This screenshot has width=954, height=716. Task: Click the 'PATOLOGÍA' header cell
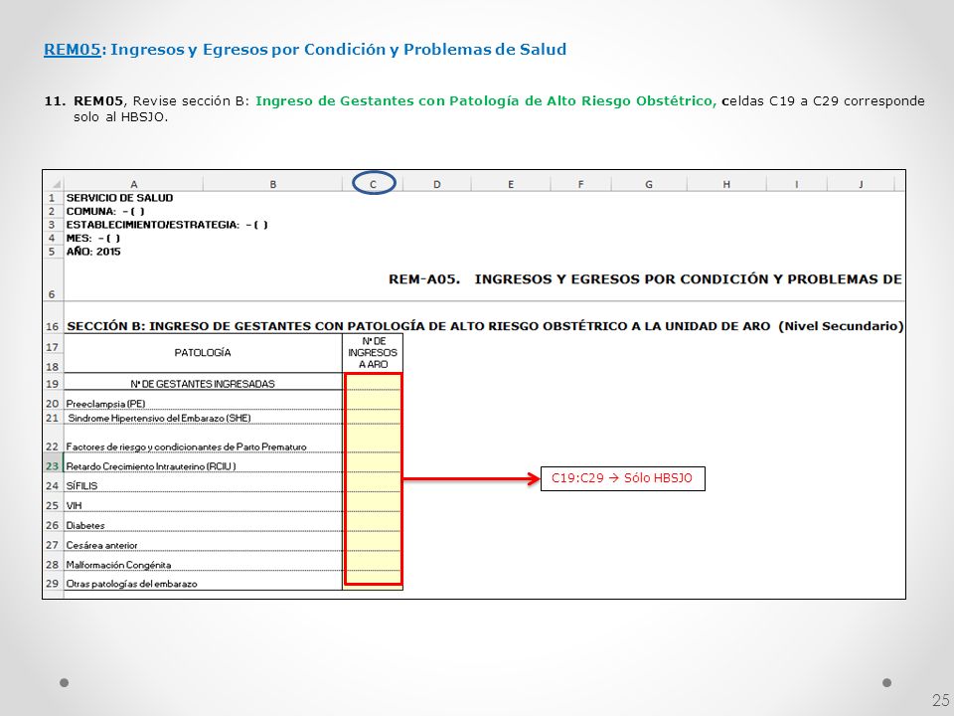(x=203, y=352)
